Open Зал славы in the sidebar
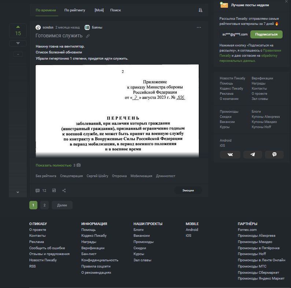The height and width of the screenshot is (288, 291). tap(259, 99)
